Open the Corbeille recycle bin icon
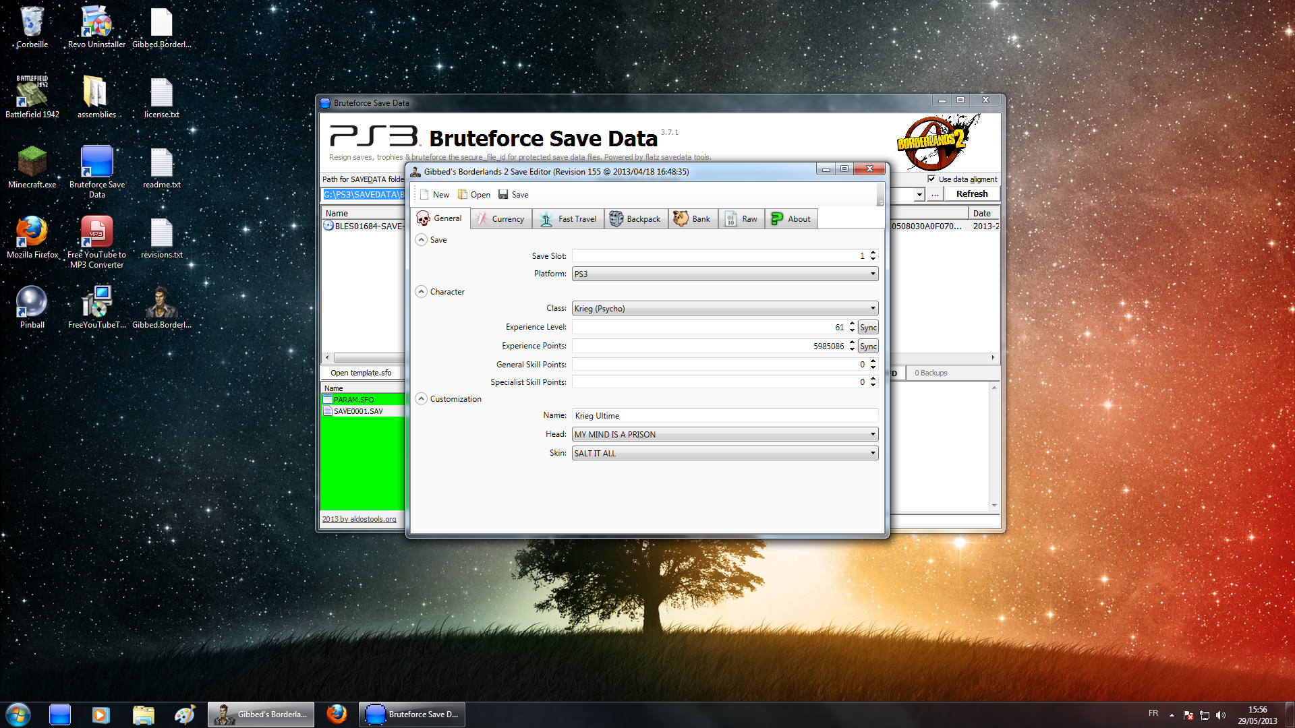Image resolution: width=1295 pixels, height=728 pixels. (32, 28)
